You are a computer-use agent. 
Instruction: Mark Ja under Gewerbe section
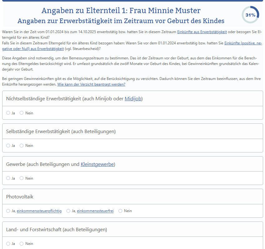[x=8, y=178]
